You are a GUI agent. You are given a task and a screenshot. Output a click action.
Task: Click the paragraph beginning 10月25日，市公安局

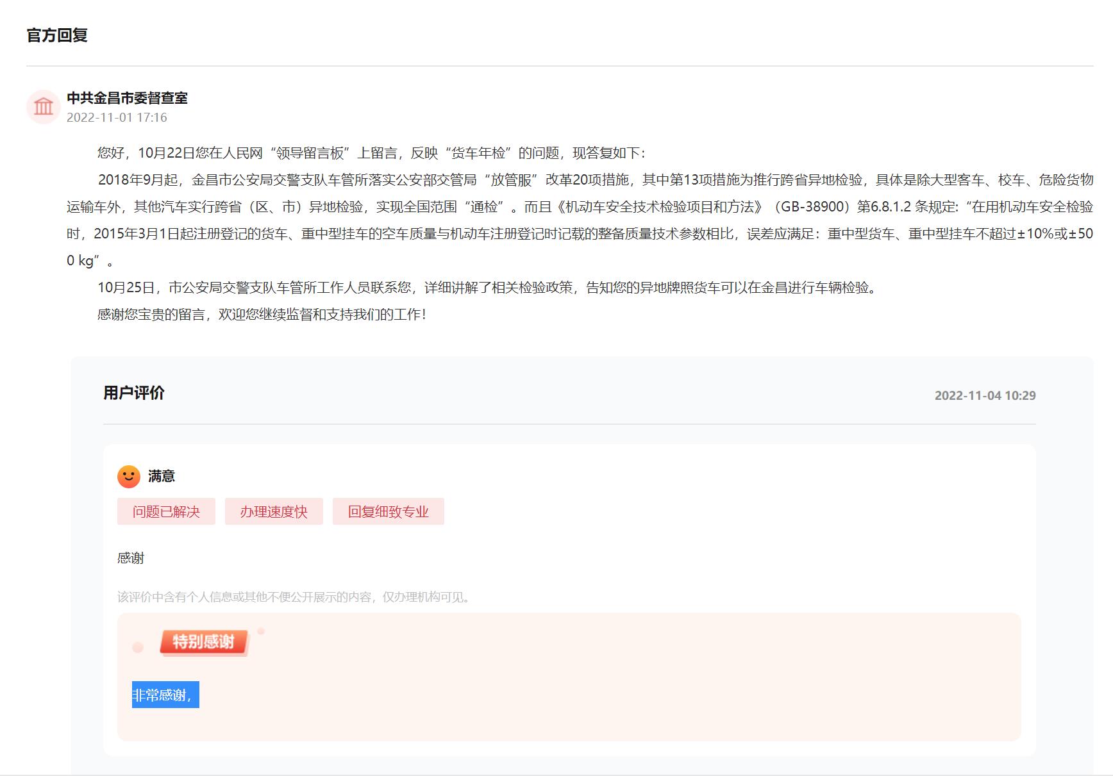pos(487,288)
